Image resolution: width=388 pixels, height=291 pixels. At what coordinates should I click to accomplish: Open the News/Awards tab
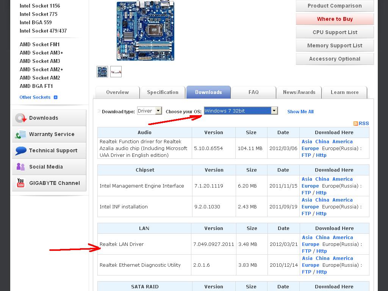point(299,92)
